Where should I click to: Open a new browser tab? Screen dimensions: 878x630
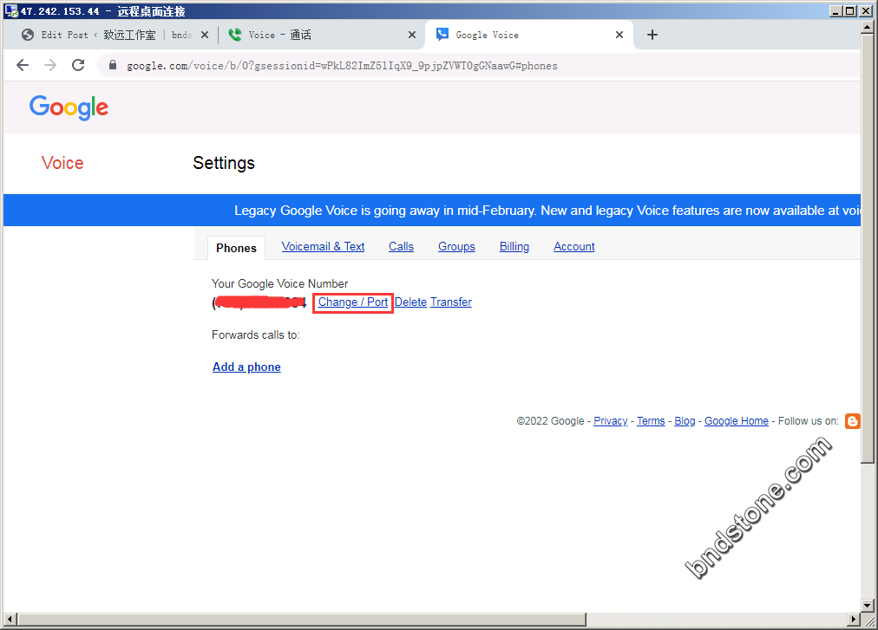[x=652, y=35]
